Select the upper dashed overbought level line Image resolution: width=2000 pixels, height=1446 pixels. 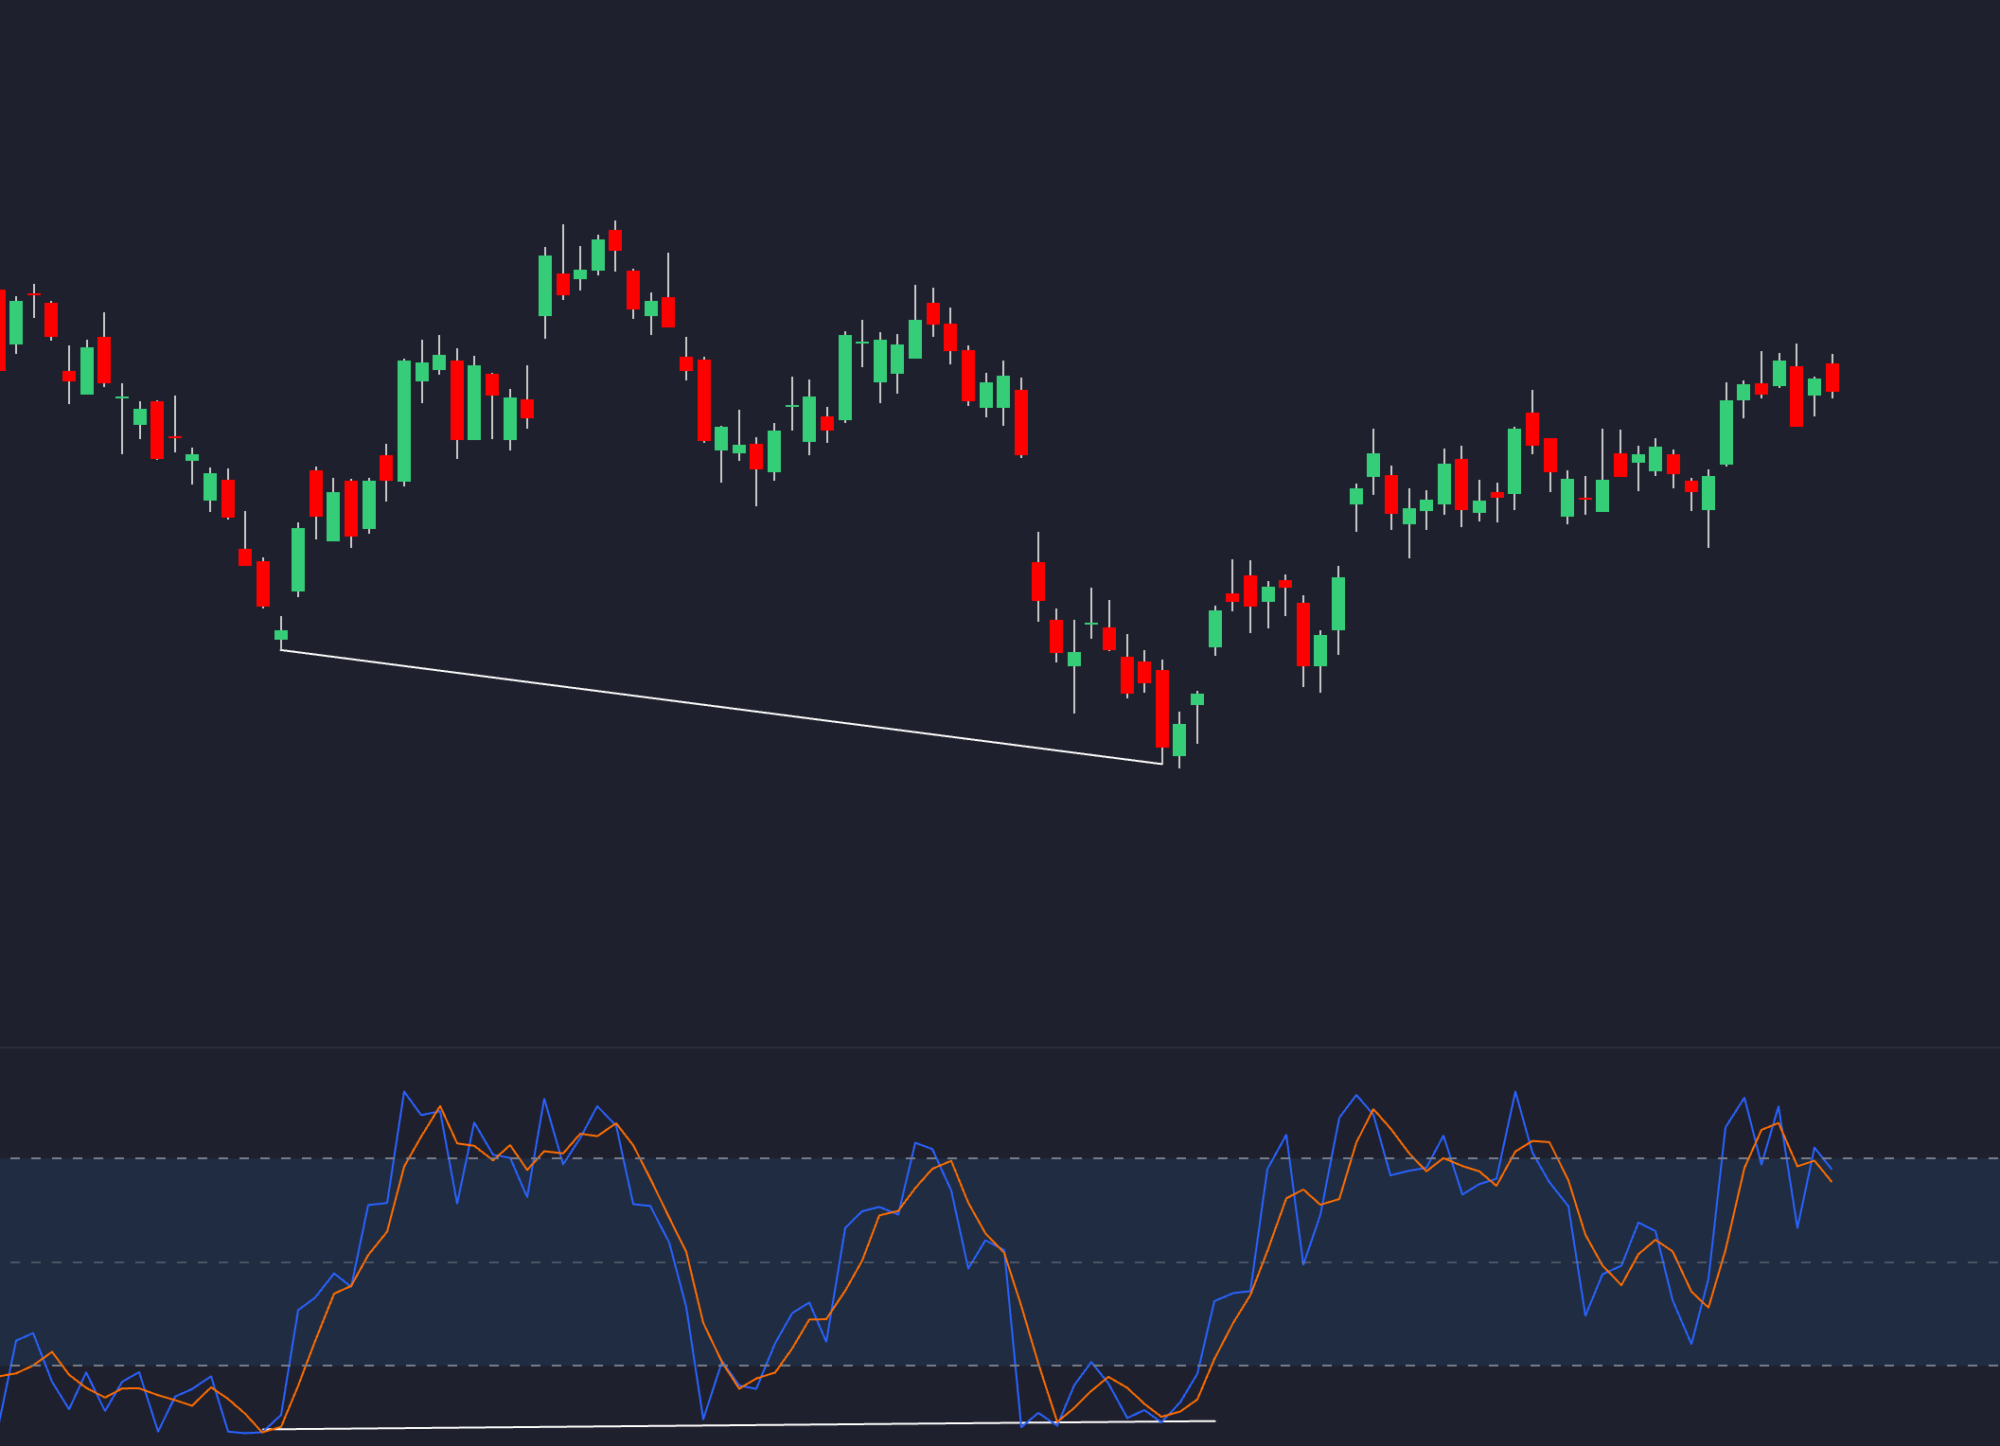[x=1000, y=1158]
